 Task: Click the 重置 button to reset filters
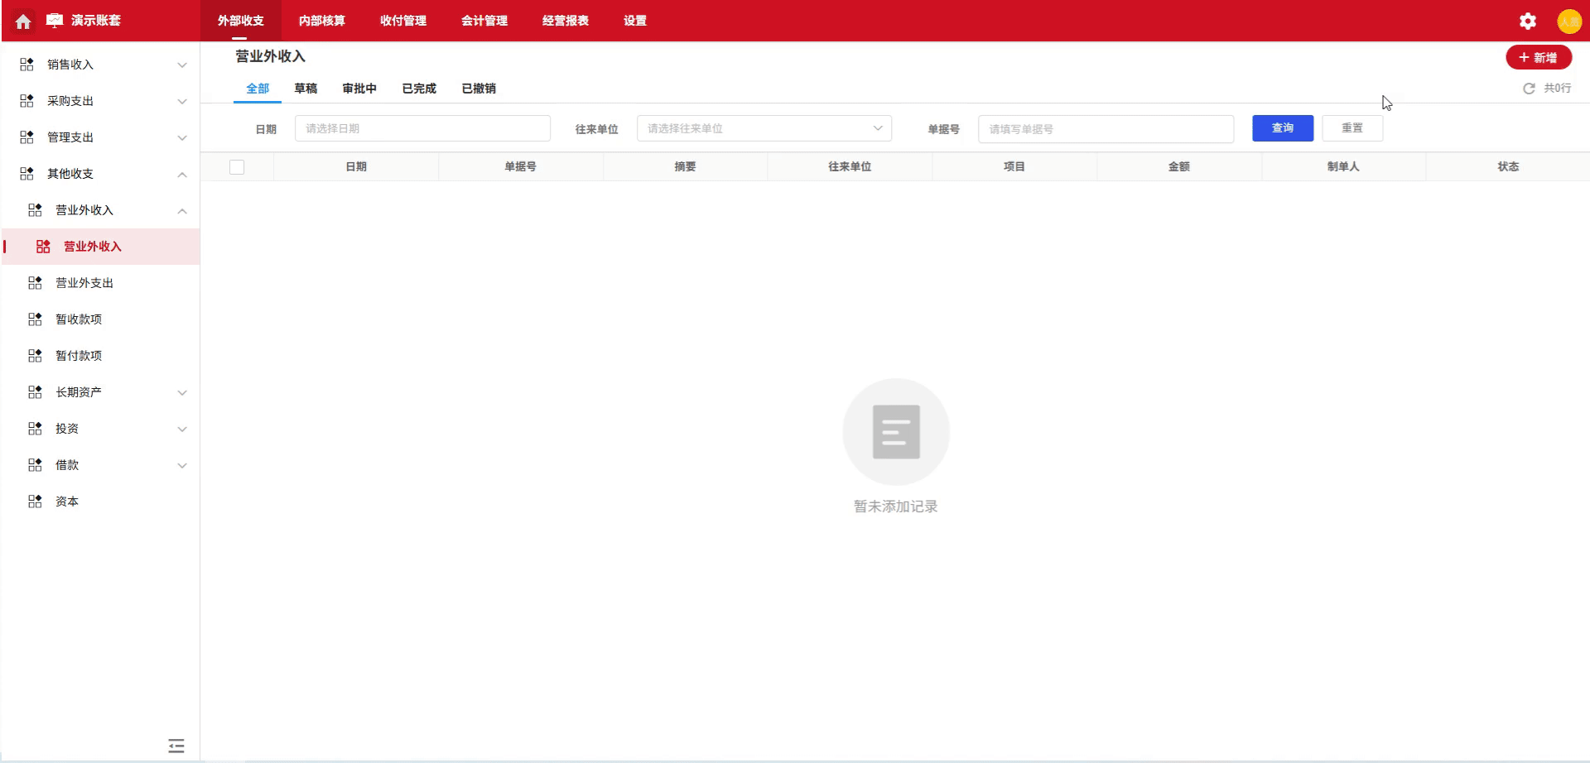[1352, 127]
